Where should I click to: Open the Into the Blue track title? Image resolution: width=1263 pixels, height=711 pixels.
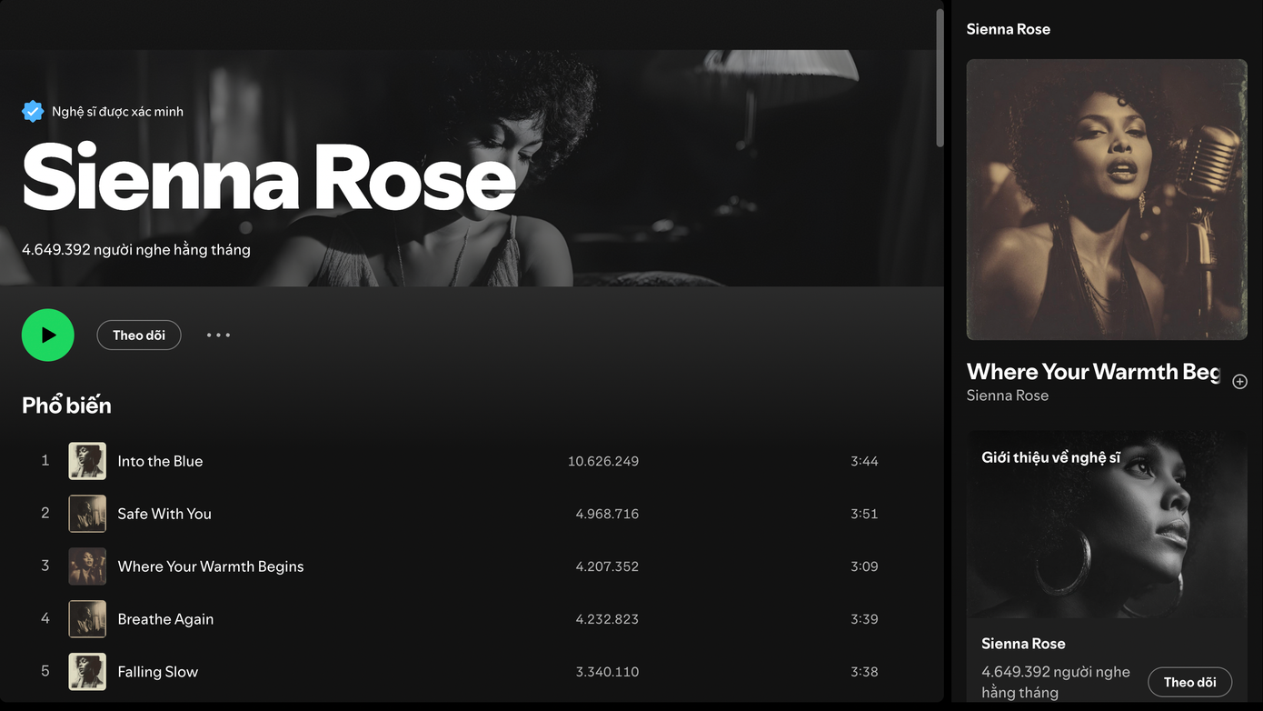[160, 461]
